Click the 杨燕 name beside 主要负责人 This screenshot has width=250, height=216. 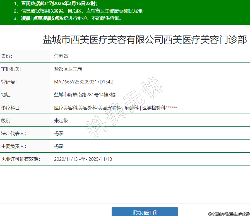pos(59,146)
